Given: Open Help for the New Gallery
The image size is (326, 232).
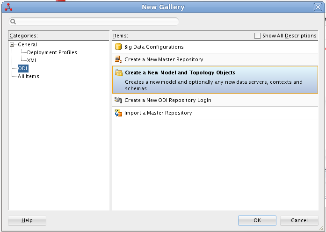Looking at the screenshot, I should (27, 220).
